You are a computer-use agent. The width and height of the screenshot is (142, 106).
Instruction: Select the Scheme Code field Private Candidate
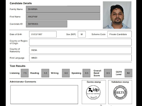click(x=120, y=34)
